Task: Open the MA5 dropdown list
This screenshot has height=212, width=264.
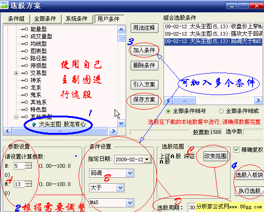Action: click(130, 203)
